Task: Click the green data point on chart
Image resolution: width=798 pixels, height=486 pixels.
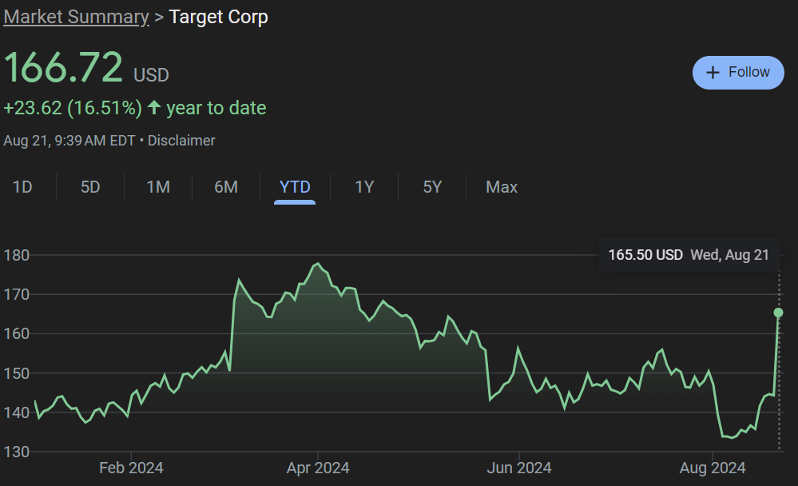Action: 778,313
